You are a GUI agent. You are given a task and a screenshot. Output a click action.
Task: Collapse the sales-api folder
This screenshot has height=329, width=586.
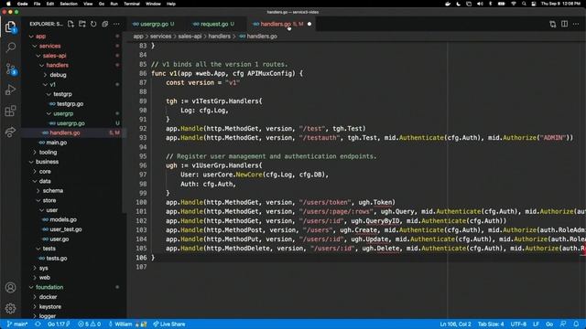point(38,56)
